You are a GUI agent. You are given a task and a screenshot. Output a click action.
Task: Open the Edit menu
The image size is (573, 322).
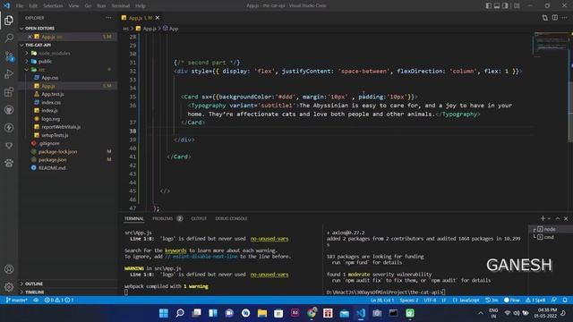(x=33, y=5)
